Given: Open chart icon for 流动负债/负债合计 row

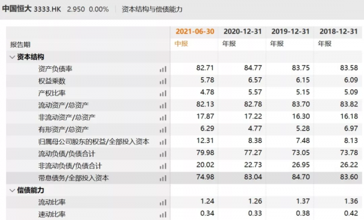Looking at the screenshot, I should (x=163, y=154).
